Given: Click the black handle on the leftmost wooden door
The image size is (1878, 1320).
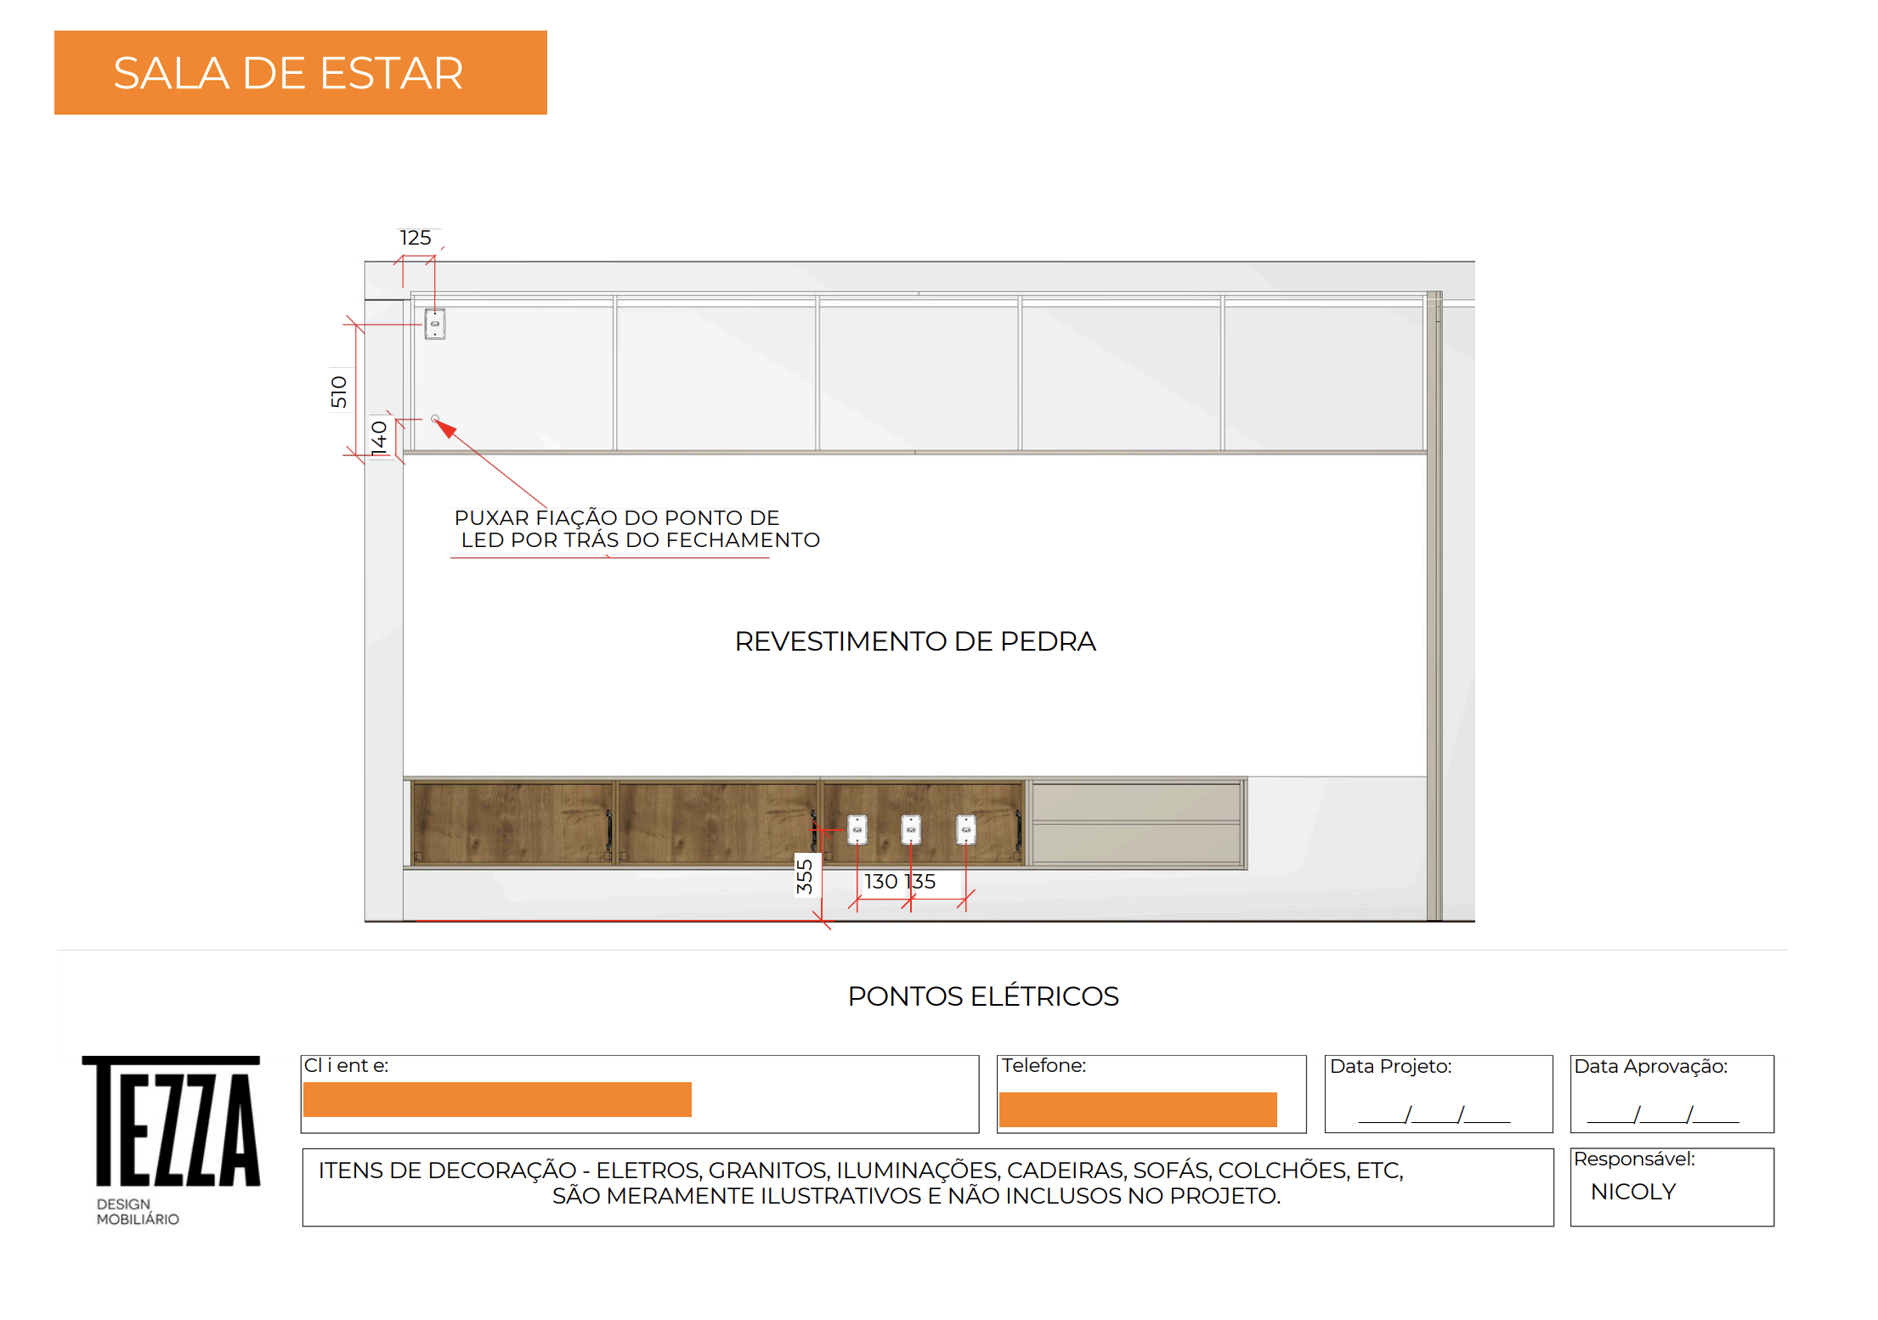Looking at the screenshot, I should pos(608,830).
